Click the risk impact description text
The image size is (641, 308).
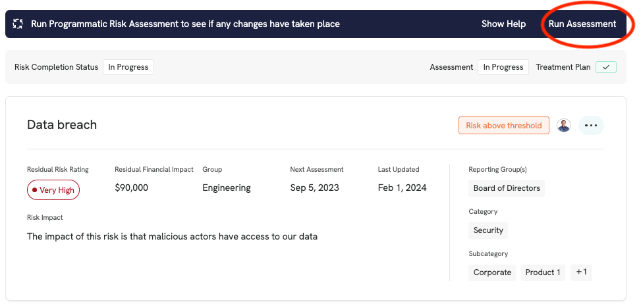[x=172, y=236]
